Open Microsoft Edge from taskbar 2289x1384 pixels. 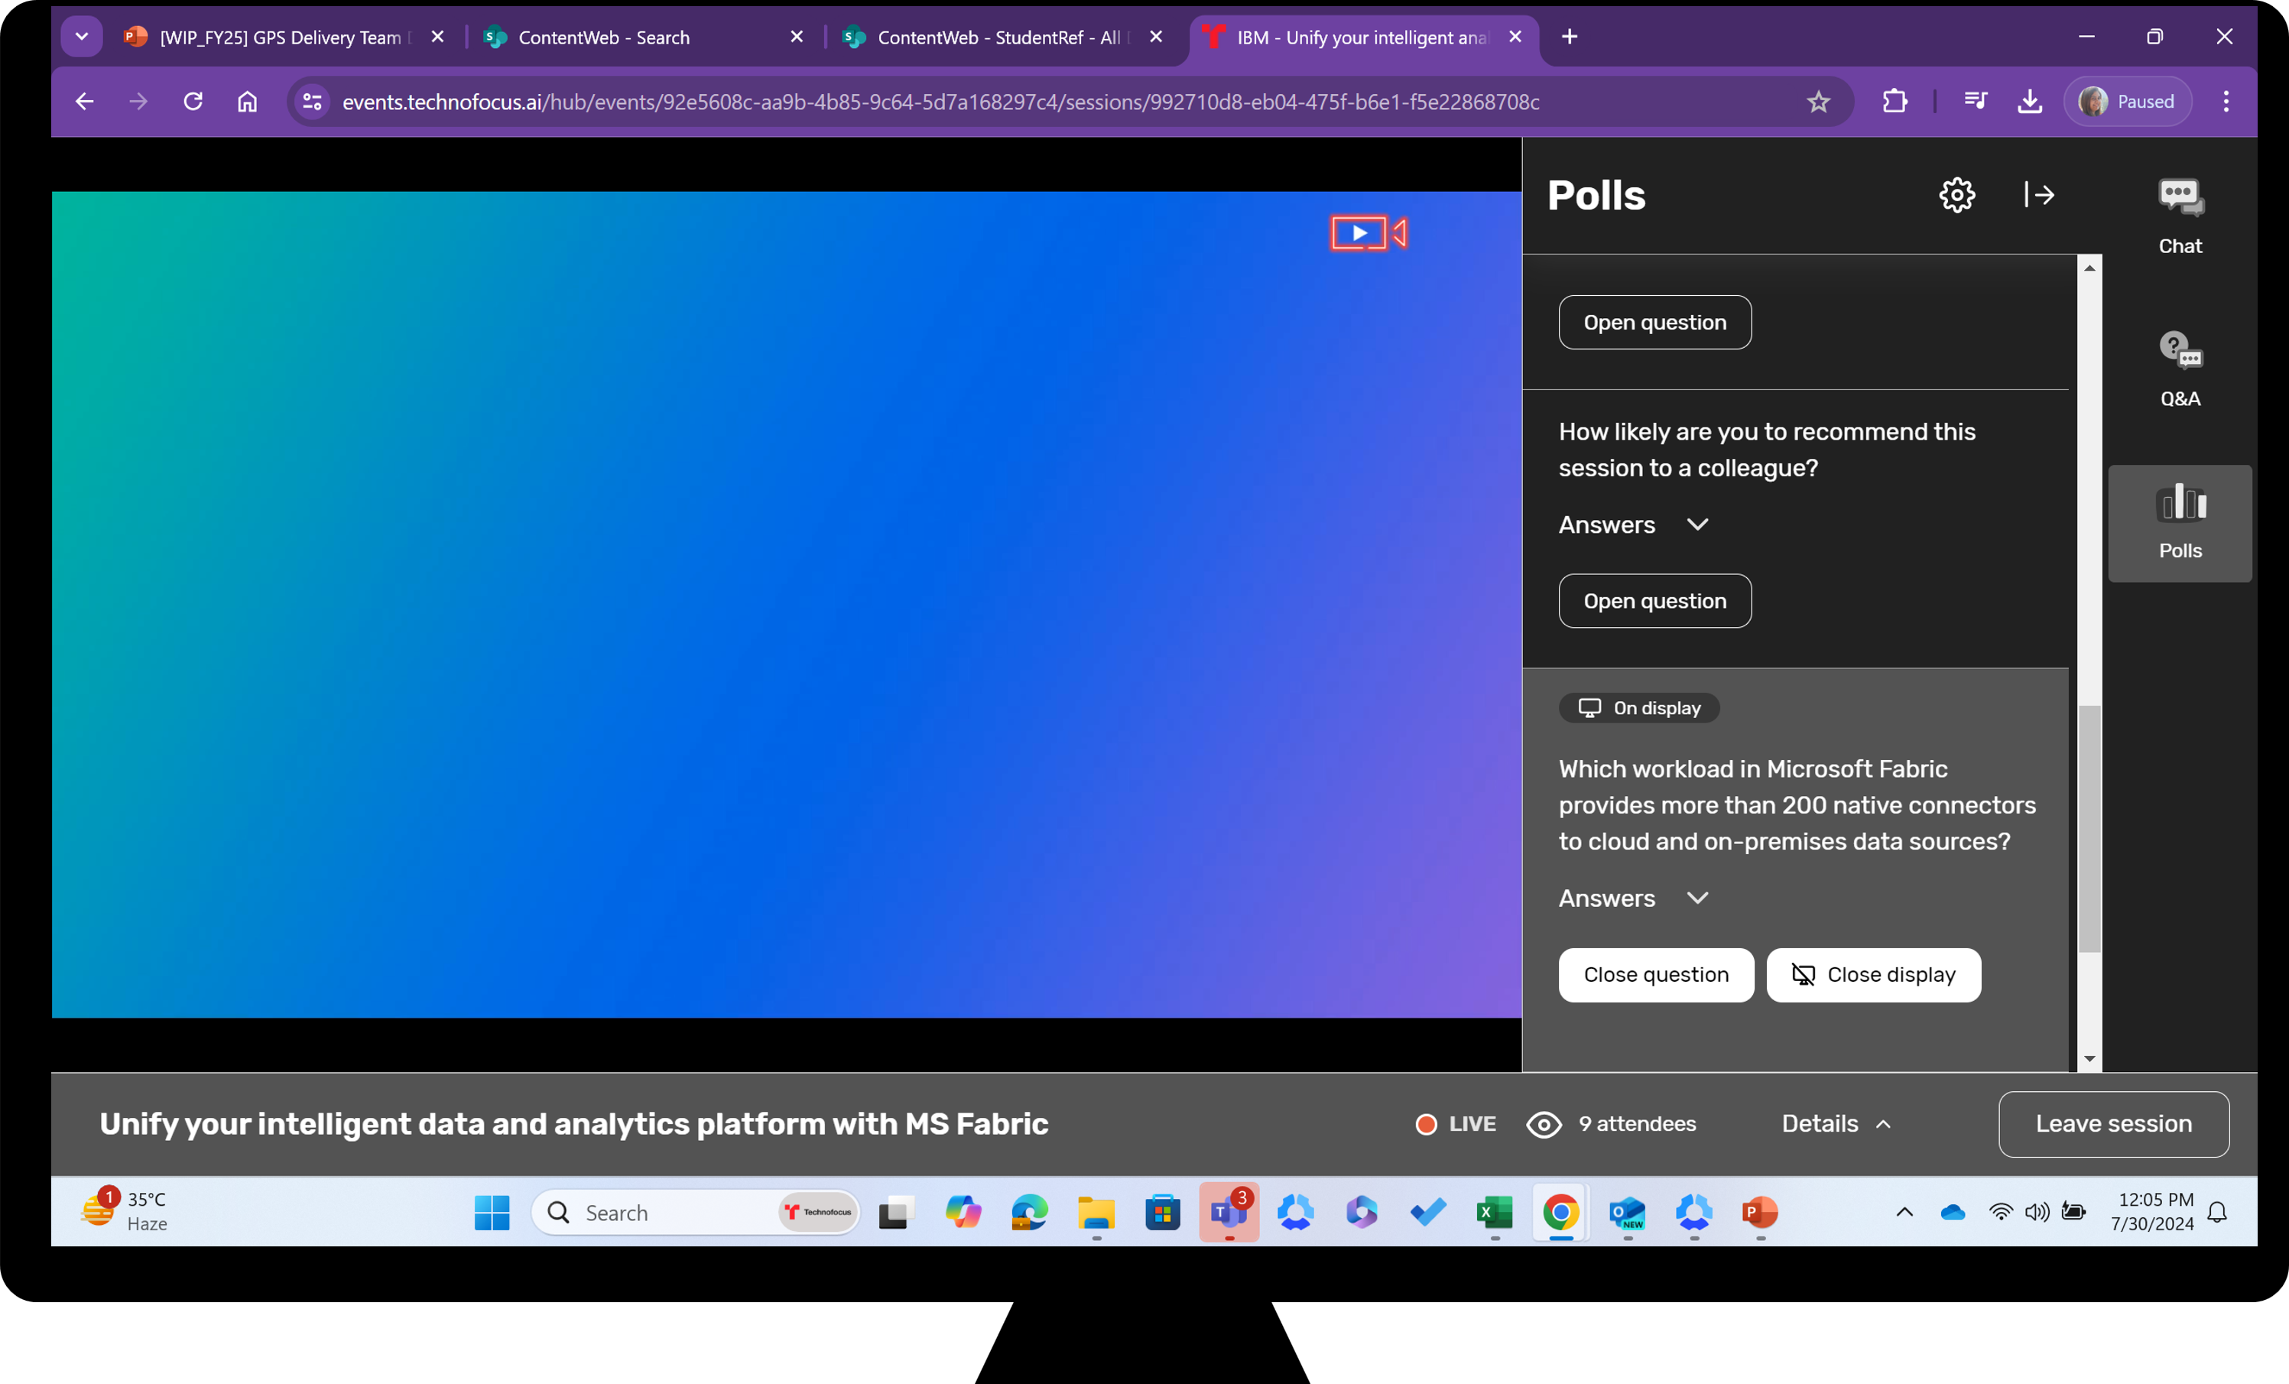[1029, 1212]
